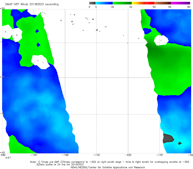Click the yellow-red 34-50 segment of the color bar
Screen dimensions: 193x169
143,3
